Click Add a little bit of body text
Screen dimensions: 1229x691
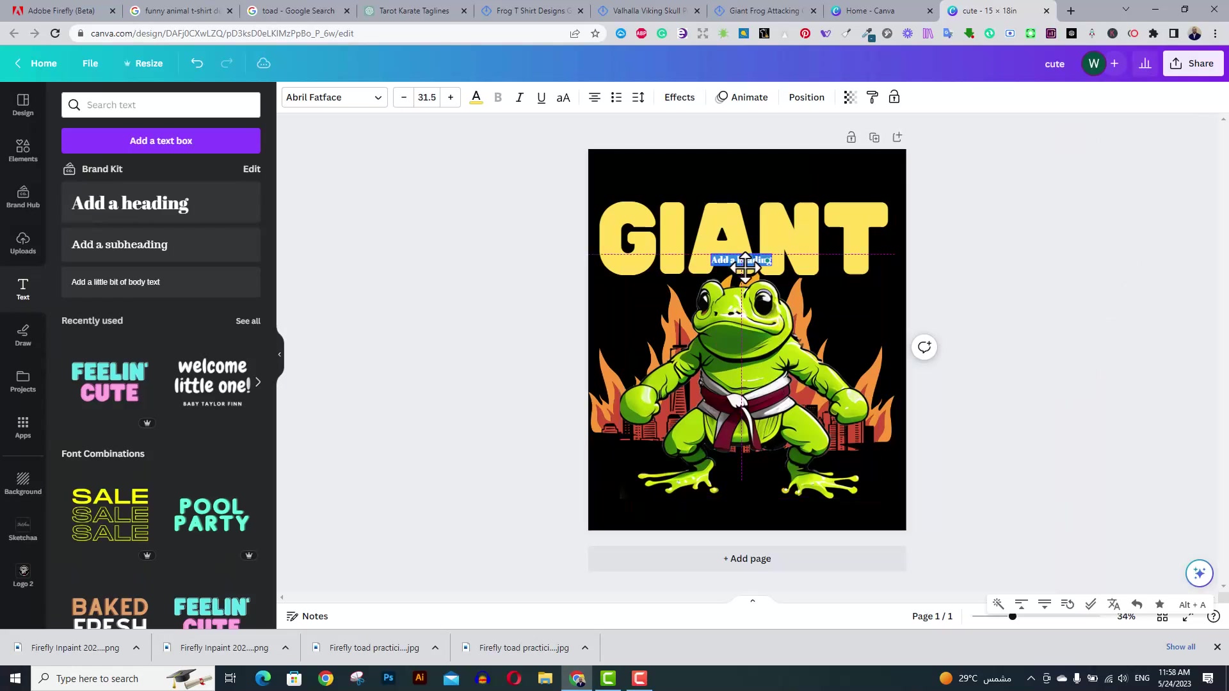coord(161,282)
